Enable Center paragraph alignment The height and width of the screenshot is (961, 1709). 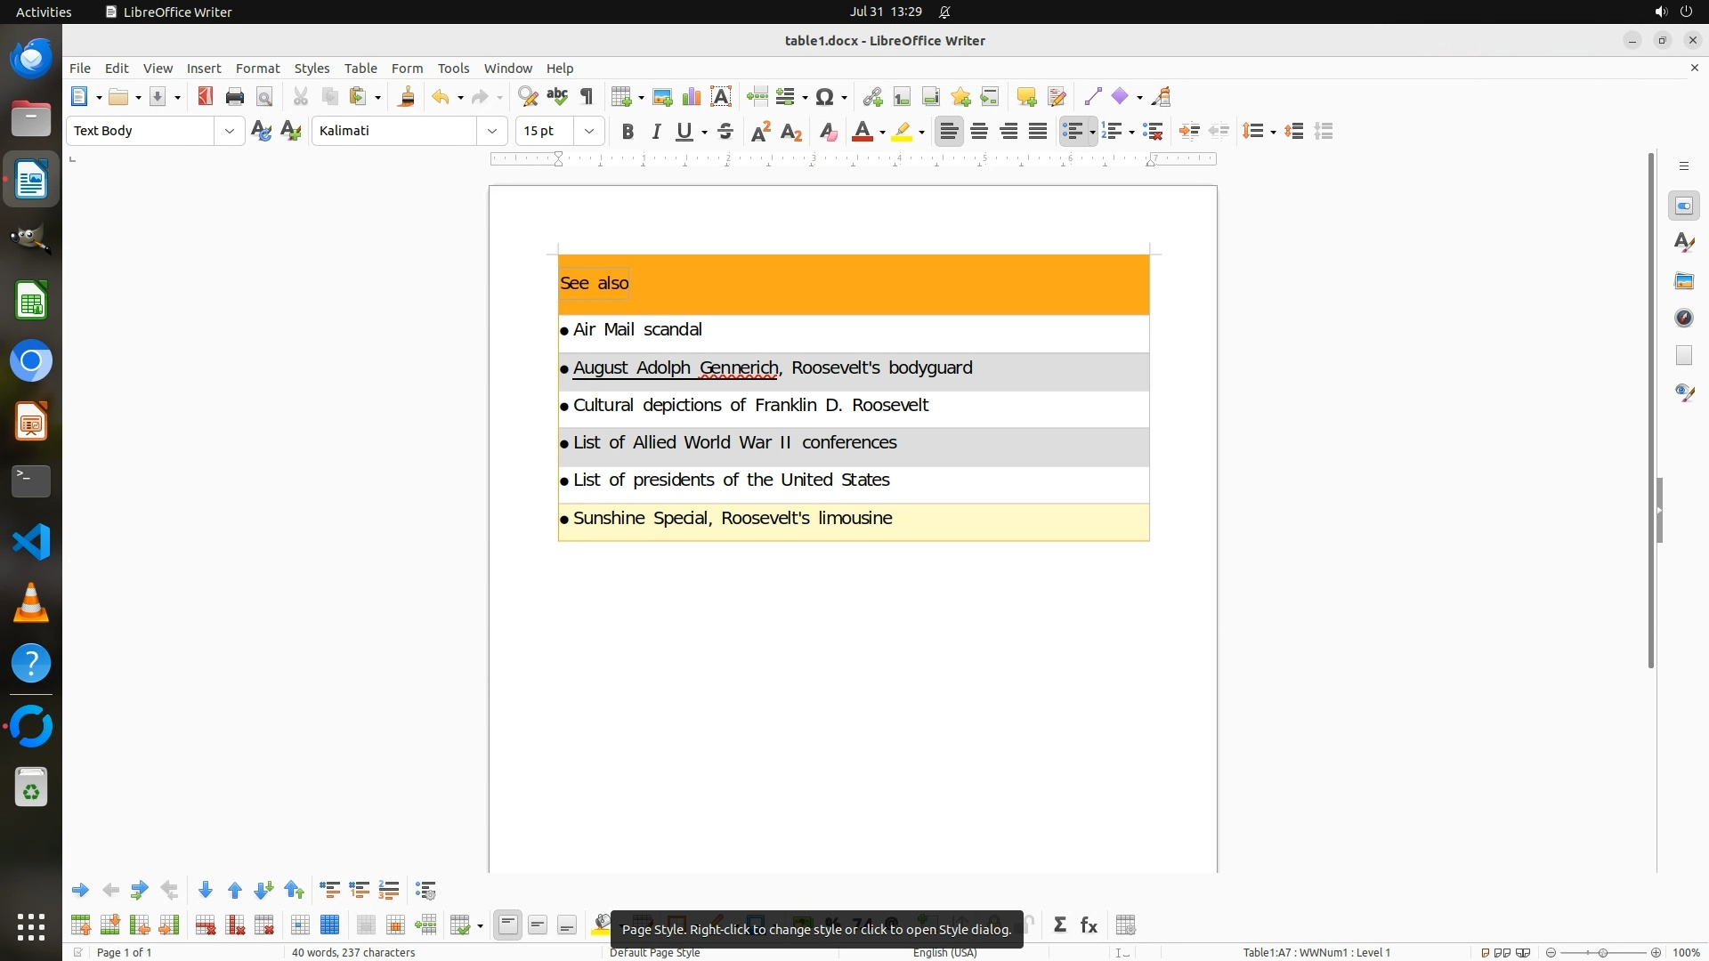pyautogui.click(x=979, y=132)
